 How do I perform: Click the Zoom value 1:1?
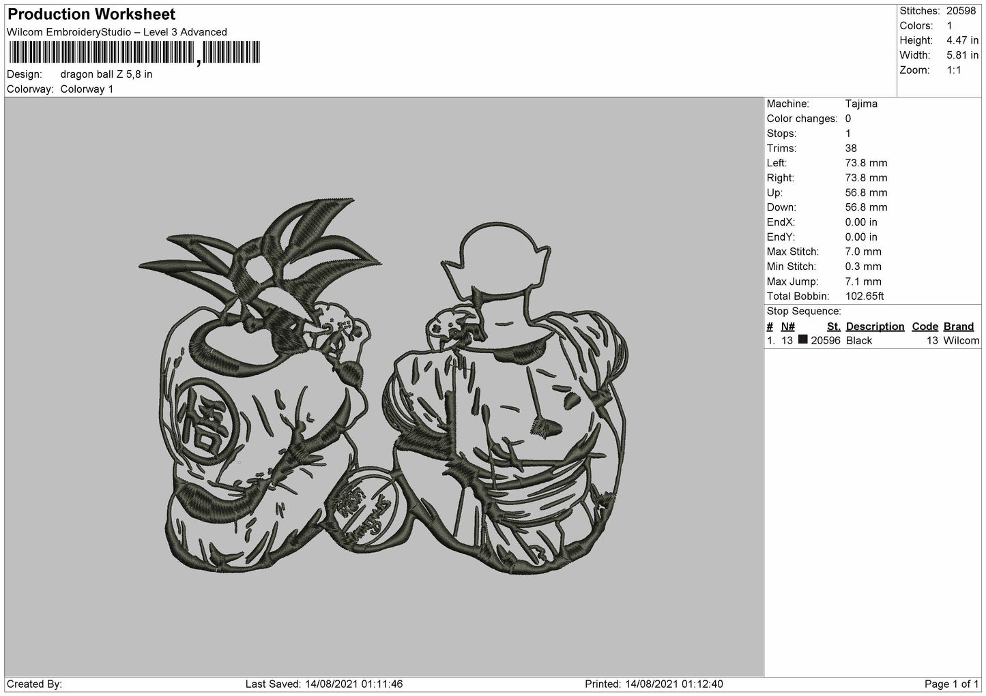tap(954, 70)
